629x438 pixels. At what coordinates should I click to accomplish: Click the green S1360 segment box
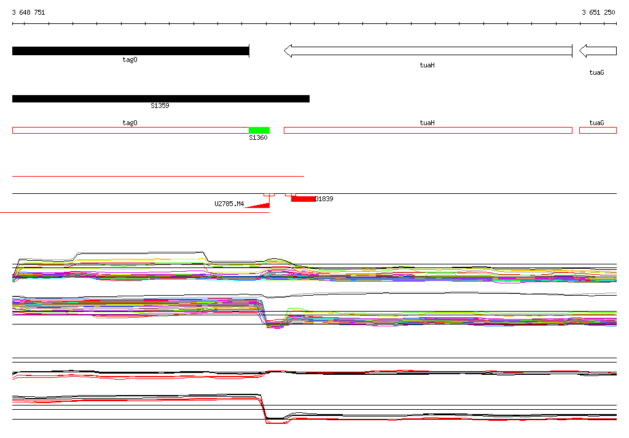[x=259, y=130]
